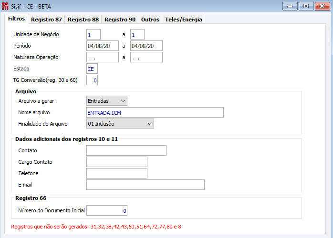The height and width of the screenshot is (238, 333).
Task: Focus the first Unidade de Negócio field
Action: [x=94, y=35]
